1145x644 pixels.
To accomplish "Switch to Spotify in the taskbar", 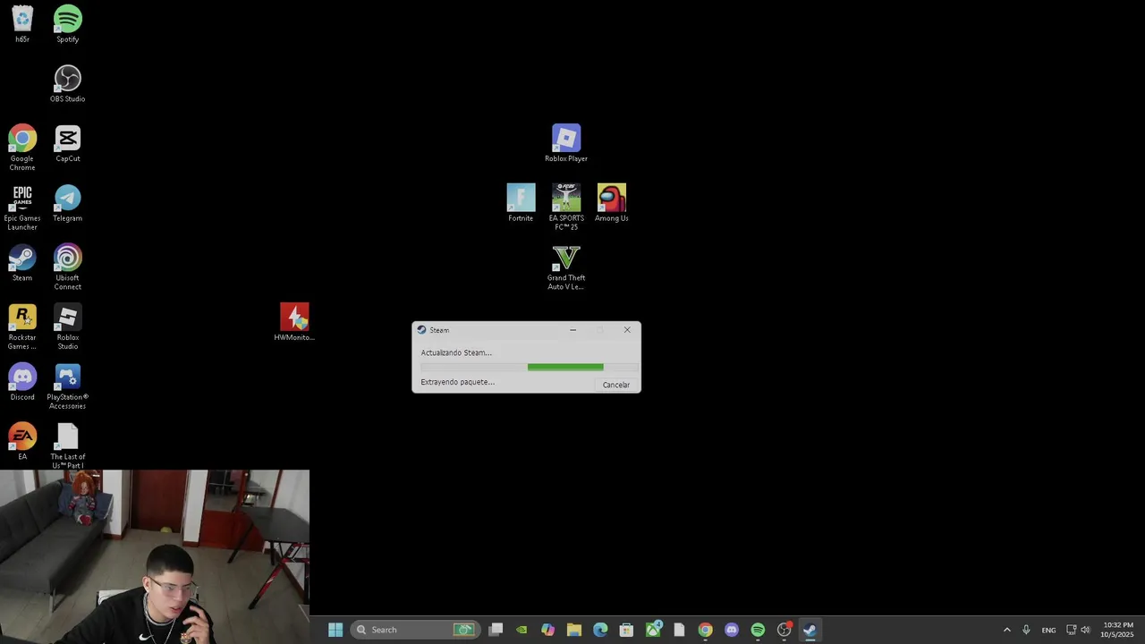I will click(758, 630).
